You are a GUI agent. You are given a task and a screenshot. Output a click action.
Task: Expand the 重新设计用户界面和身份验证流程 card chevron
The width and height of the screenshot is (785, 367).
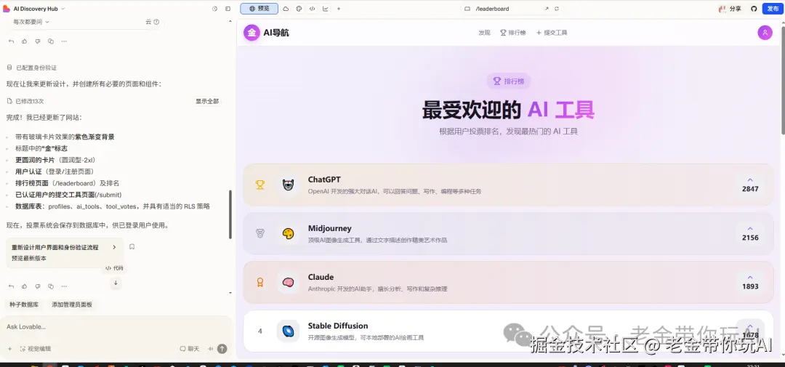click(x=114, y=247)
